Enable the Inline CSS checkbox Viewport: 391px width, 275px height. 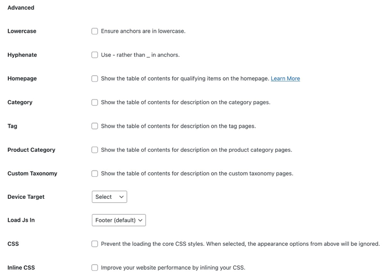point(95,268)
